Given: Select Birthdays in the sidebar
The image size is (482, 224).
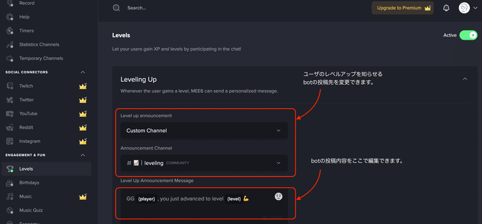Looking at the screenshot, I should (29, 183).
